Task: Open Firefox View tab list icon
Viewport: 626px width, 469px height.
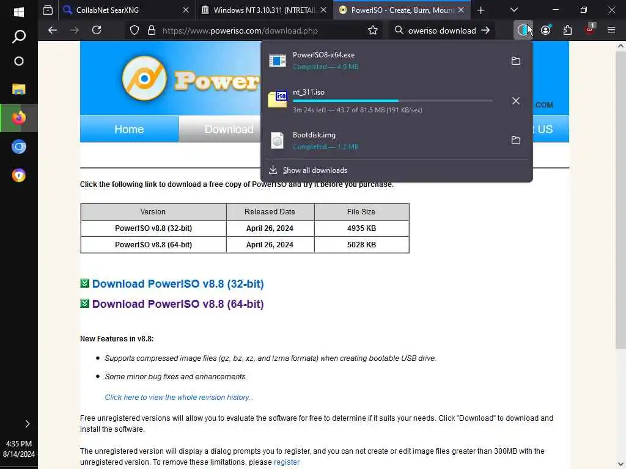Action: 48,10
